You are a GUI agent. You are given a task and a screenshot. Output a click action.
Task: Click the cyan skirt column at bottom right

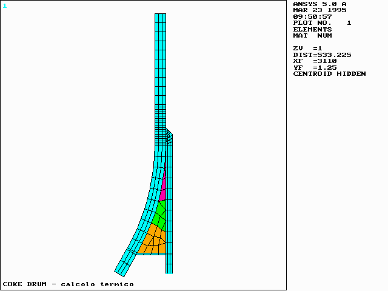[x=169, y=264]
